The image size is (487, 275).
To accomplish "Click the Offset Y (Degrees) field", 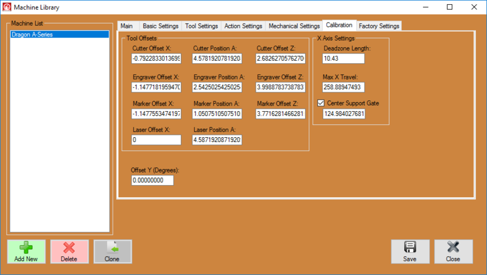I will point(153,180).
